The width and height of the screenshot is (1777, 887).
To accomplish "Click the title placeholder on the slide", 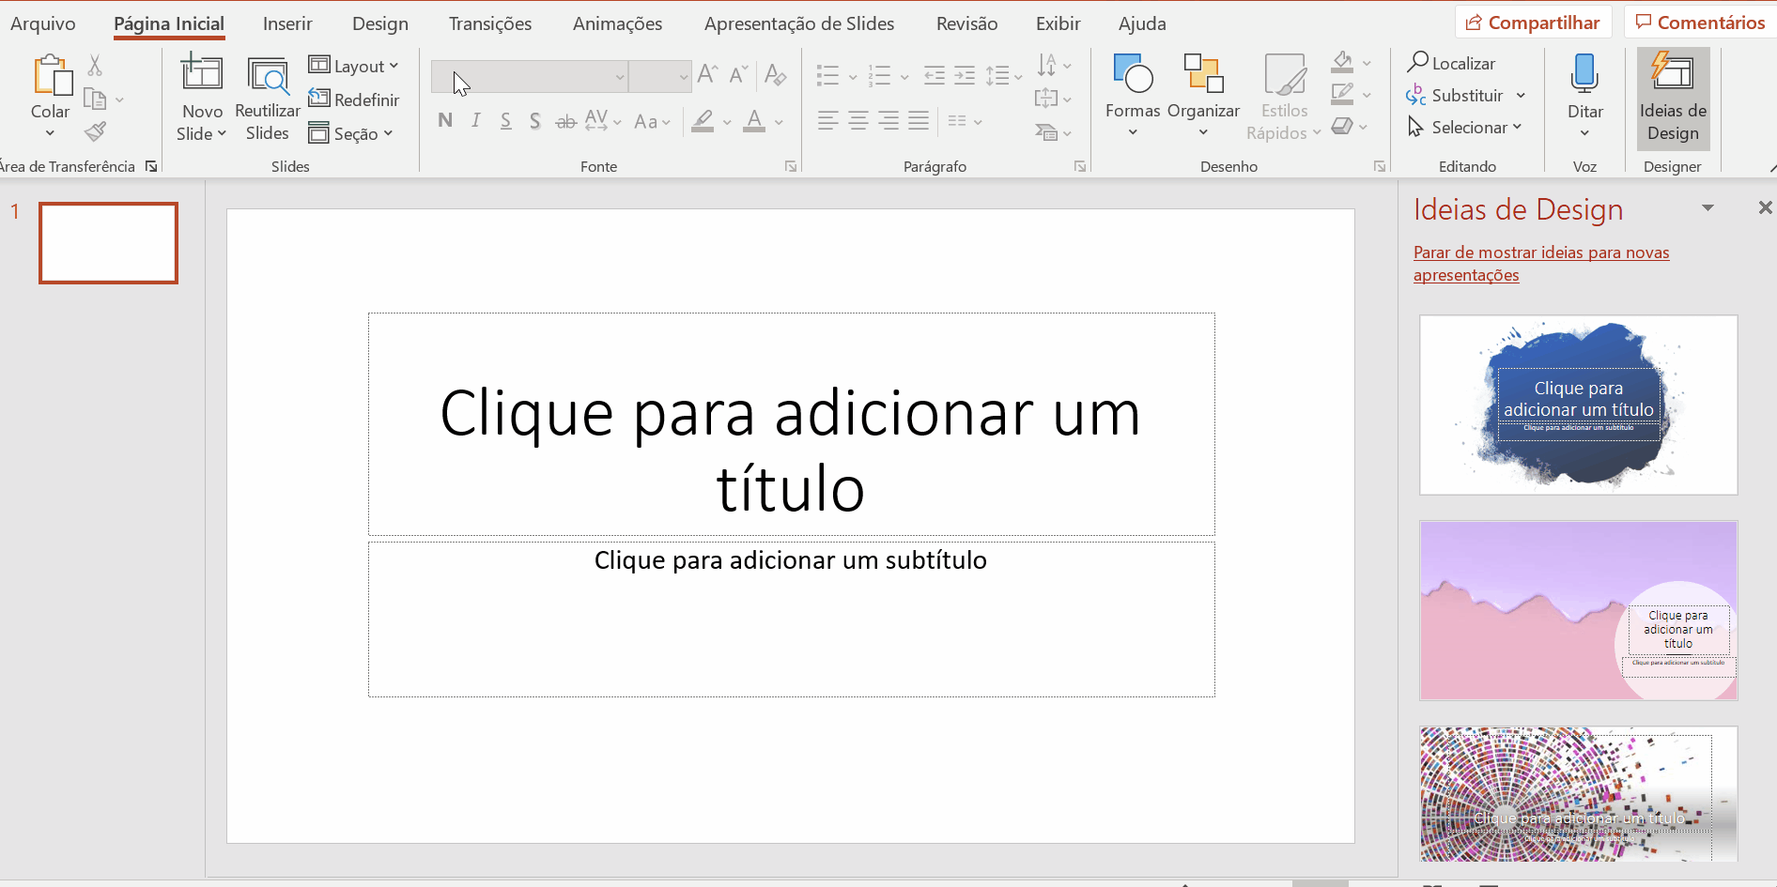I will click(791, 424).
